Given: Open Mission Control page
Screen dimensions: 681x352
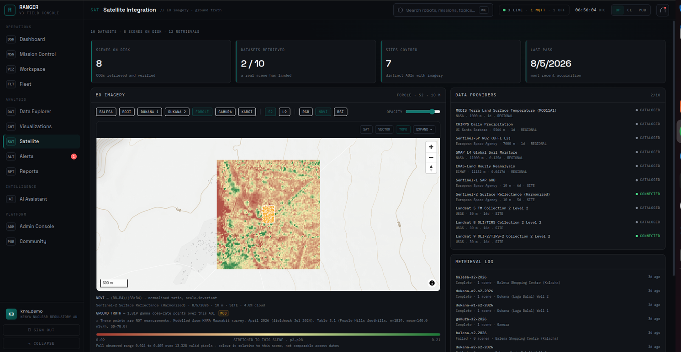Looking at the screenshot, I should point(41,54).
